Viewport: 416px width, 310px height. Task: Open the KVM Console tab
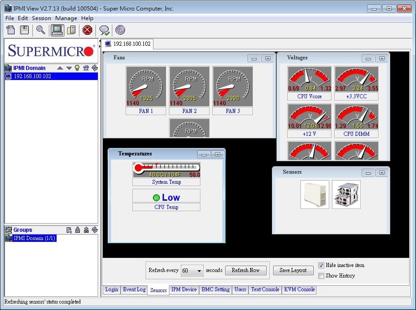click(x=300, y=289)
